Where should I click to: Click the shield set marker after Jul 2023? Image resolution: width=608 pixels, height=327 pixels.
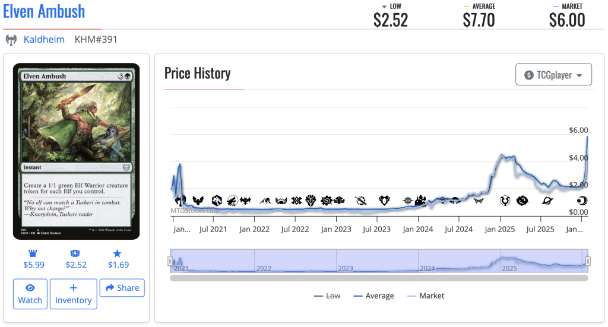(384, 201)
